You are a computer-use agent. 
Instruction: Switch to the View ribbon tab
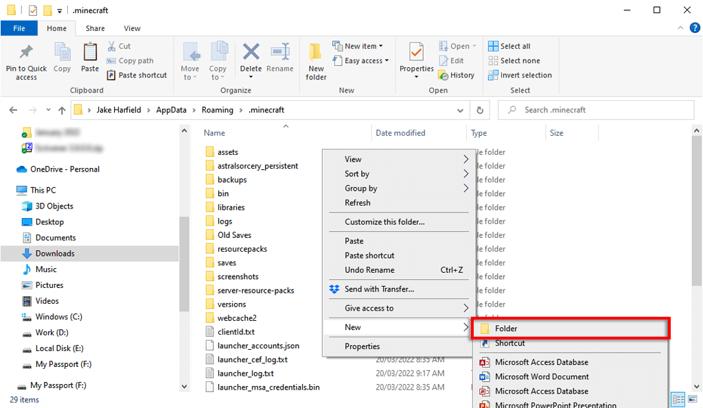pos(132,28)
